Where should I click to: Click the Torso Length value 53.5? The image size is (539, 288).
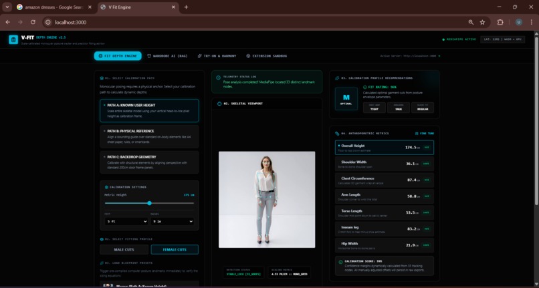click(x=411, y=212)
